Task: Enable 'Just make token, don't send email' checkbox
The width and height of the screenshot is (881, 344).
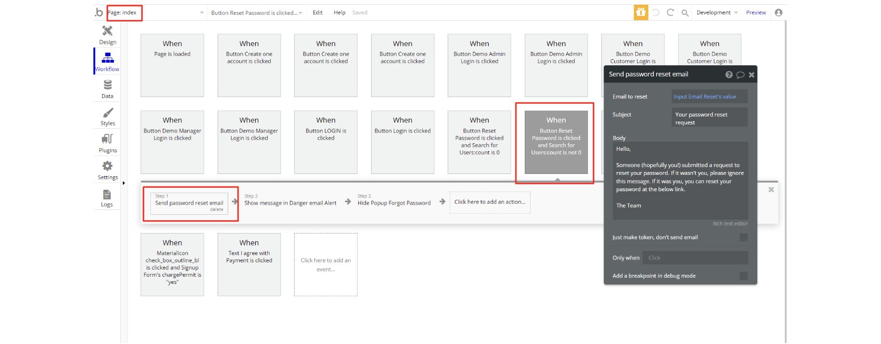Action: (x=743, y=237)
